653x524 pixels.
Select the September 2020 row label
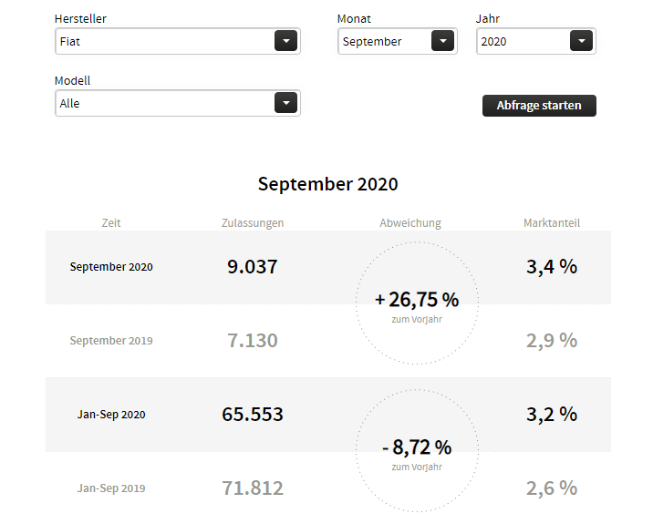click(x=111, y=267)
